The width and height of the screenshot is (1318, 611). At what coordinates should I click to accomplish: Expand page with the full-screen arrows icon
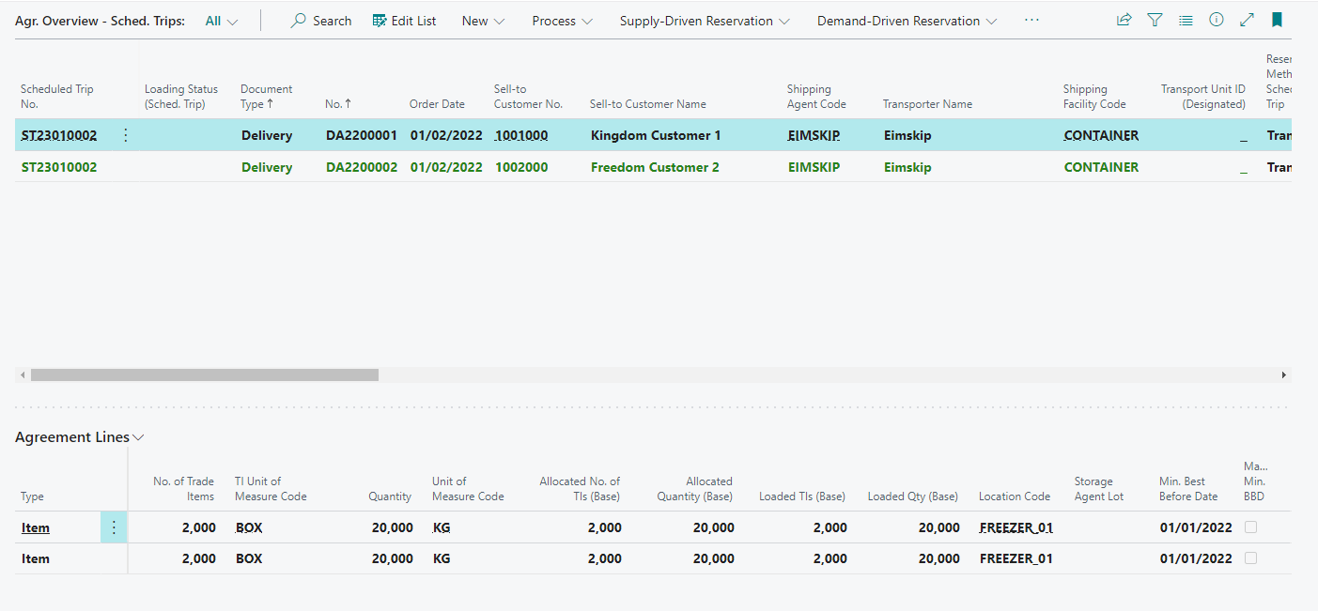(1247, 20)
